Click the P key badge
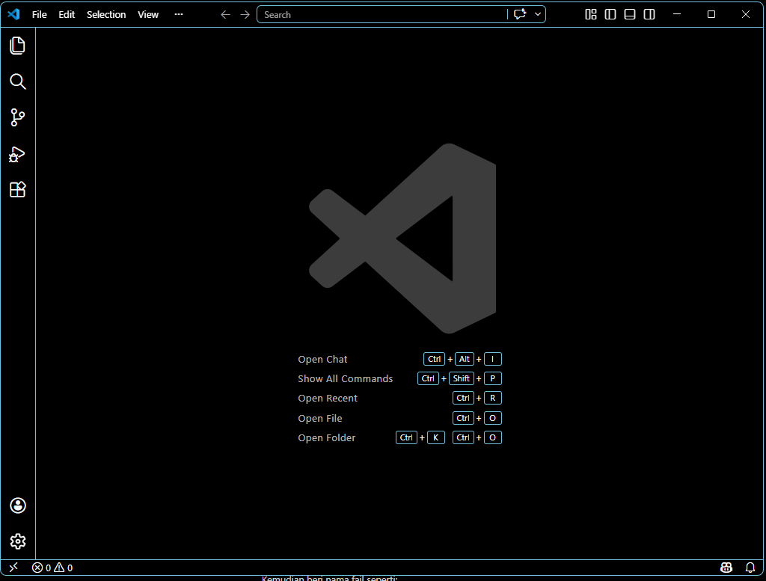766x581 pixels. 493,378
